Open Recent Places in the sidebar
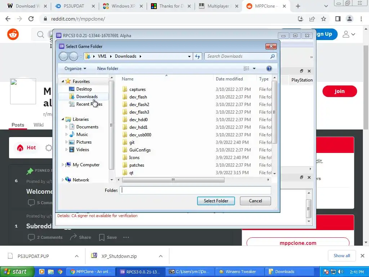This screenshot has height=277, width=369. 85,104
